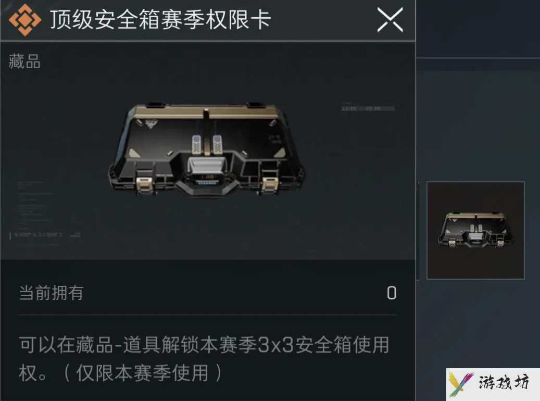Select the title 顶级安全箱赛季权限卡
The image size is (540, 401).
(x=160, y=20)
